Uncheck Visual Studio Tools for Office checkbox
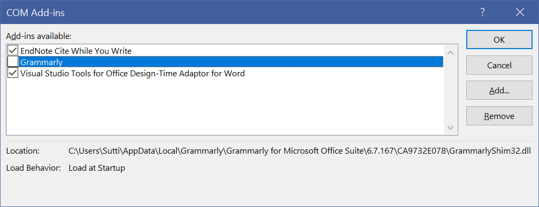 pos(13,73)
